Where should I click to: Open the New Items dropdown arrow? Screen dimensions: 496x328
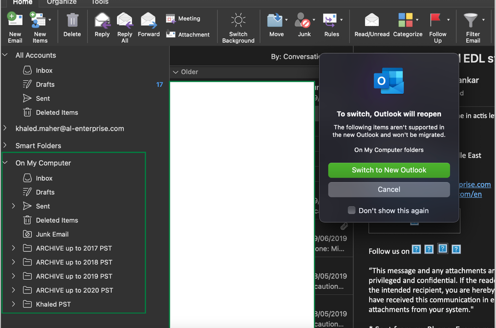pyautogui.click(x=50, y=20)
